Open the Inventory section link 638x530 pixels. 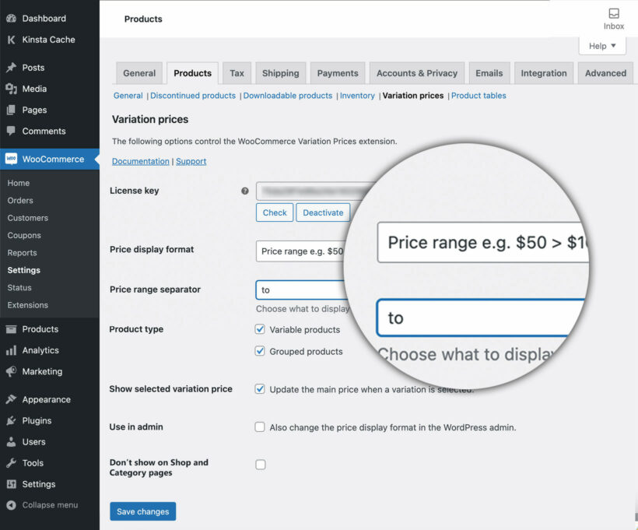(x=357, y=96)
